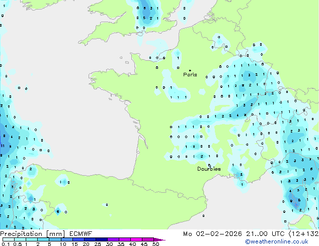This screenshot has width=319, height=246.
Task: Click the 'Precipitation [mm]' title text
Action: 33,234
